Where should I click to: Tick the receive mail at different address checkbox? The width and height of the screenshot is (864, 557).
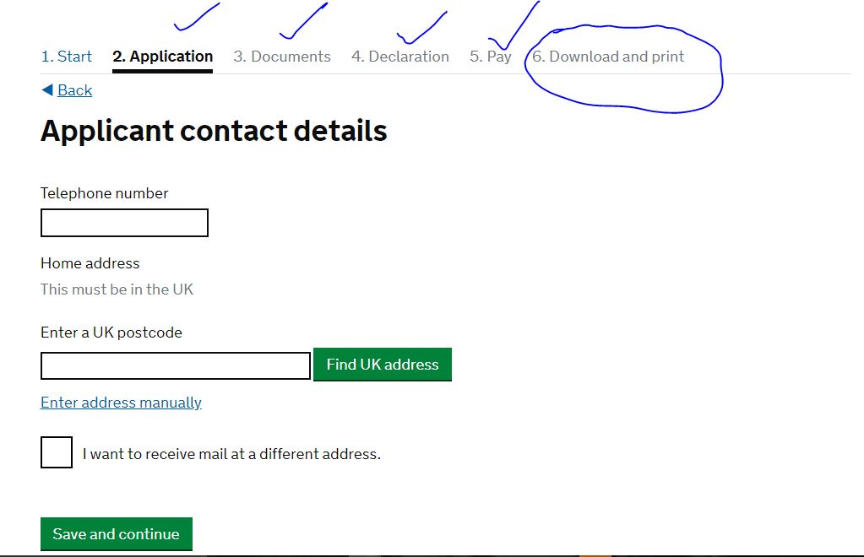coord(57,452)
